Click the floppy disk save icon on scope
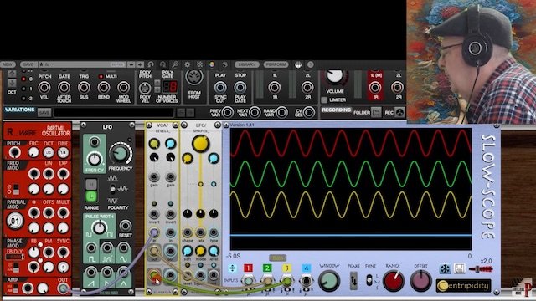Screen dimensions: 536x301 tap(460, 268)
